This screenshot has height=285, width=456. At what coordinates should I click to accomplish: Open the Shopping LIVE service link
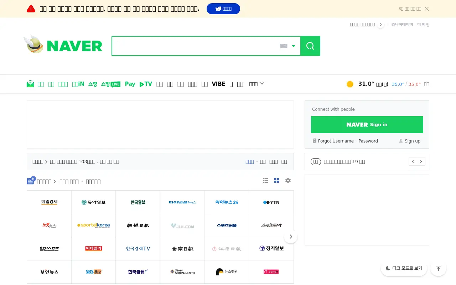click(x=111, y=84)
